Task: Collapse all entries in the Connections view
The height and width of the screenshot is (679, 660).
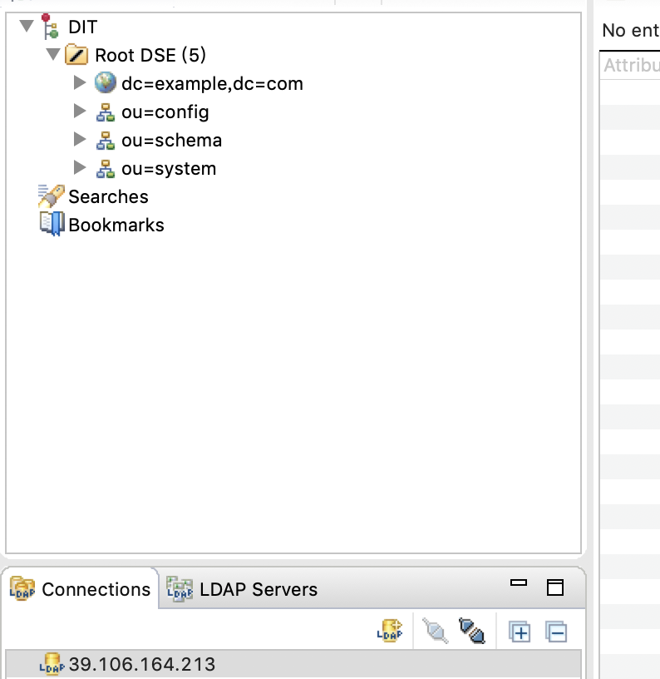Action: pos(555,631)
